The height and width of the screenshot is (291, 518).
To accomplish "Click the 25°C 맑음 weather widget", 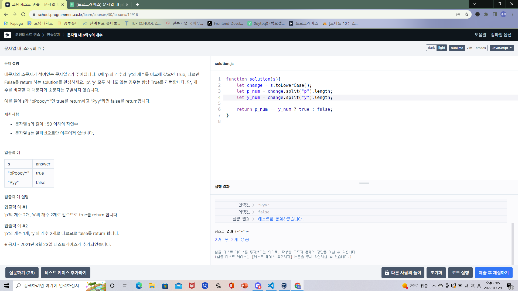I will point(415,286).
